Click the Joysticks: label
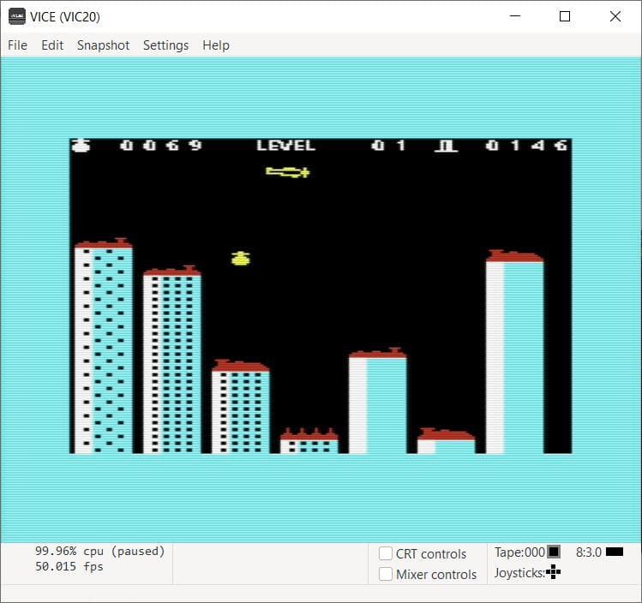 [519, 573]
